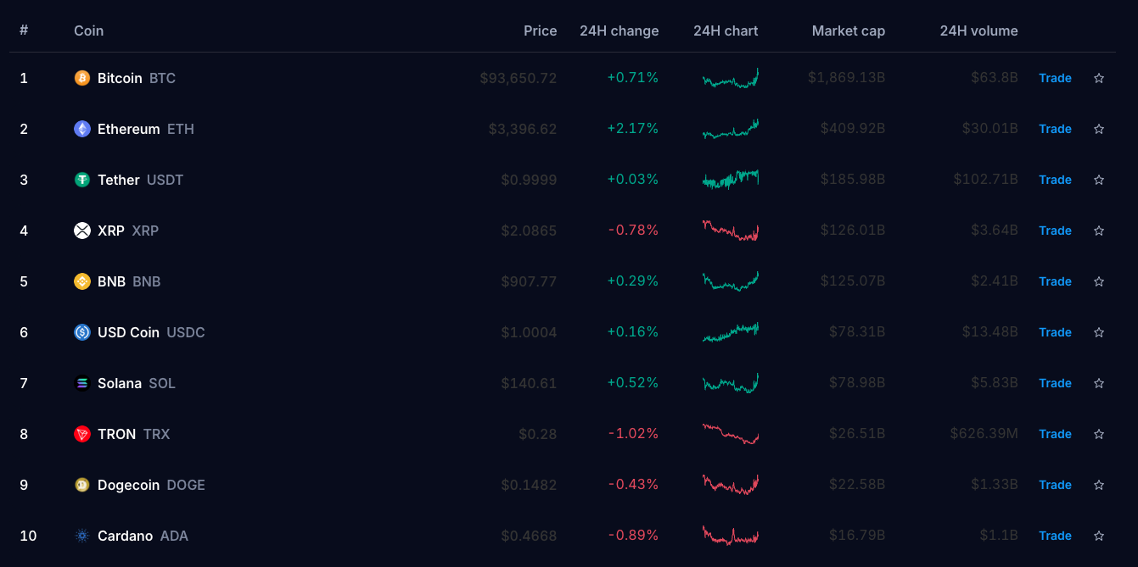Favorite Solana using the star icon
This screenshot has width=1138, height=567.
coord(1099,383)
